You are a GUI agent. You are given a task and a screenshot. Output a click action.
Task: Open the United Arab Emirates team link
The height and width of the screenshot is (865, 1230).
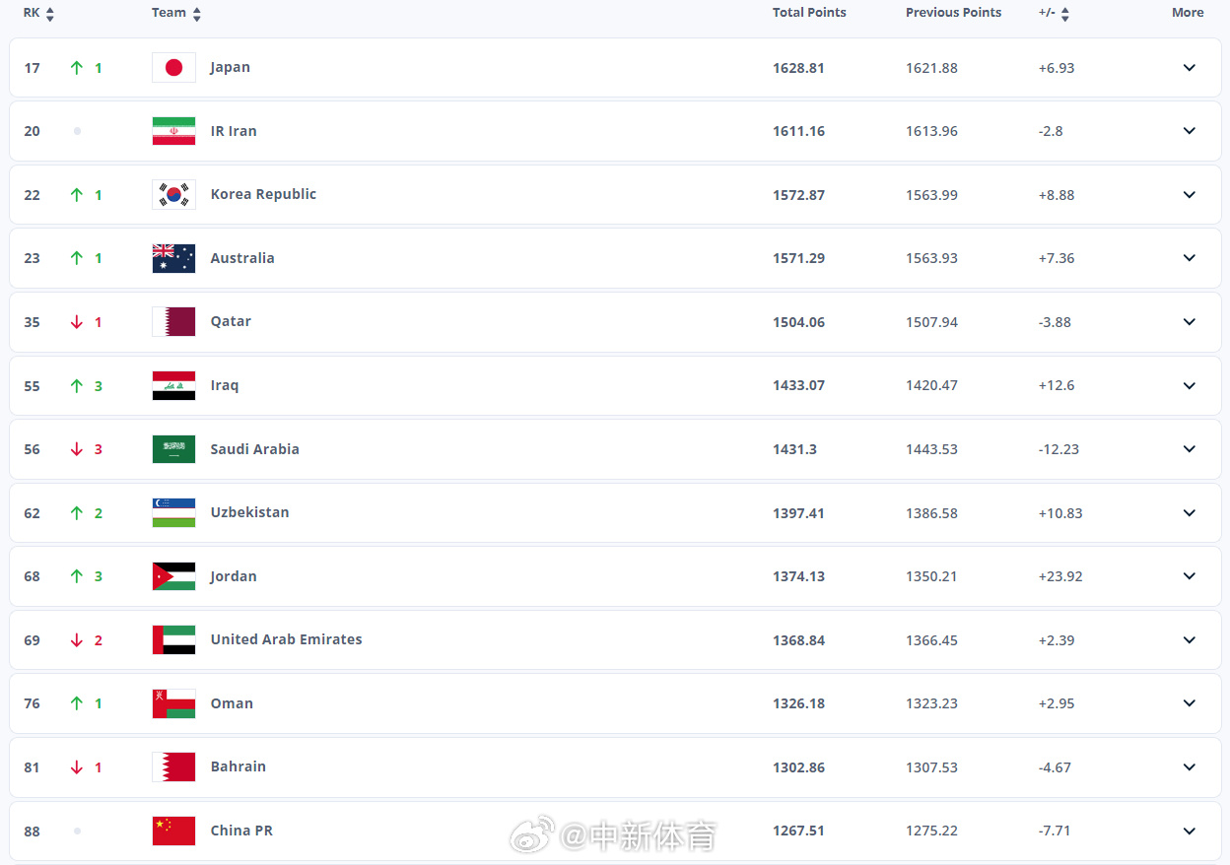pos(286,639)
